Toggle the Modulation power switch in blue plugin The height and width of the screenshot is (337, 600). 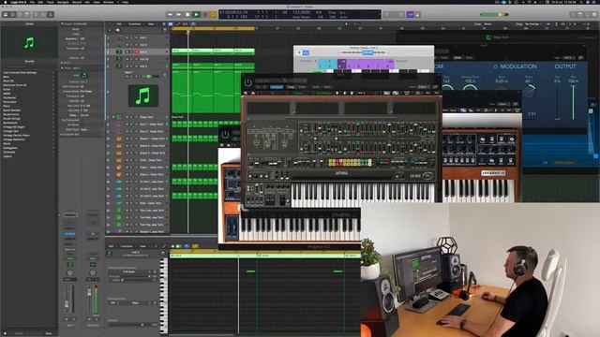click(x=495, y=66)
